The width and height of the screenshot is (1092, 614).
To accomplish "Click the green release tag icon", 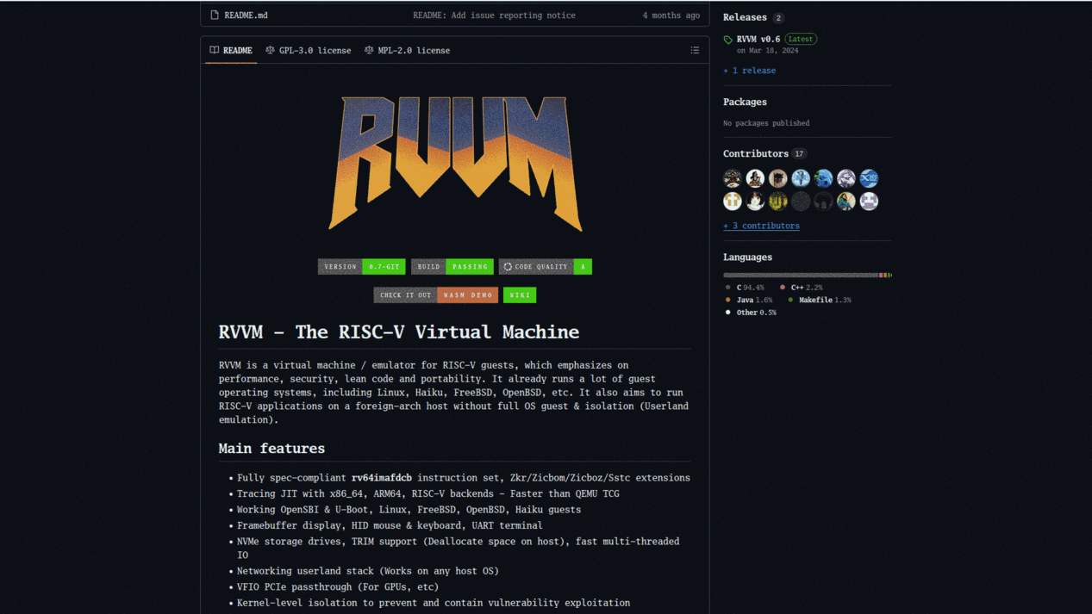I will pos(728,40).
